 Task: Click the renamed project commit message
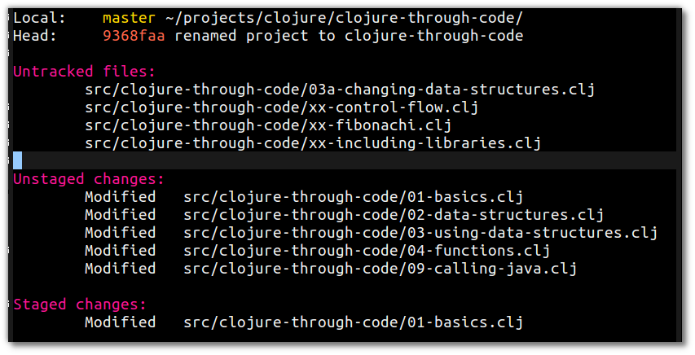point(349,36)
